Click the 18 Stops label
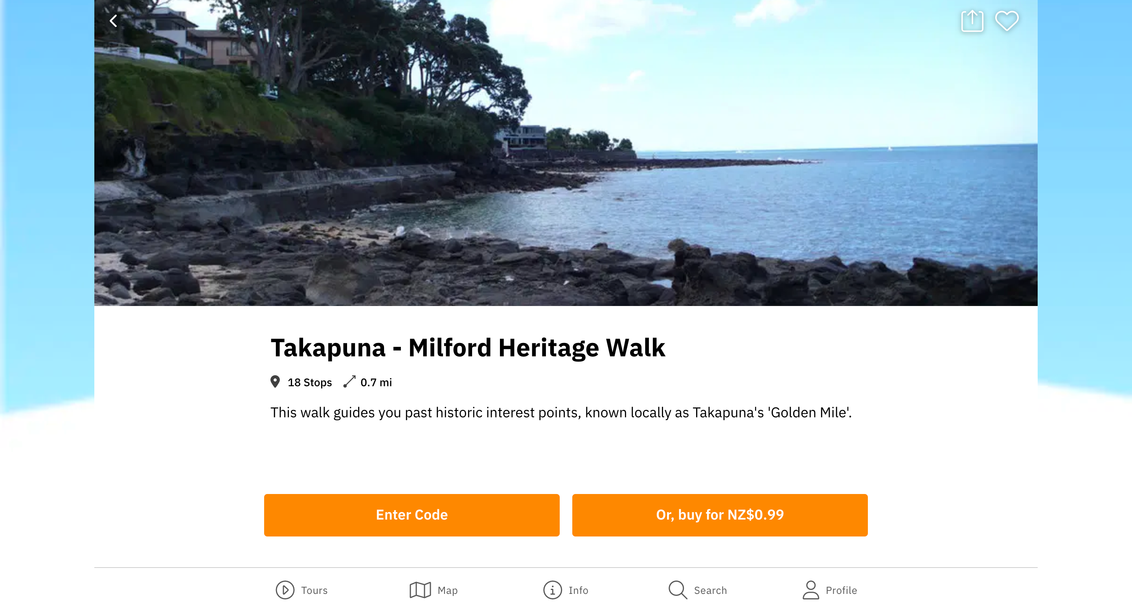The width and height of the screenshot is (1132, 612). (309, 382)
